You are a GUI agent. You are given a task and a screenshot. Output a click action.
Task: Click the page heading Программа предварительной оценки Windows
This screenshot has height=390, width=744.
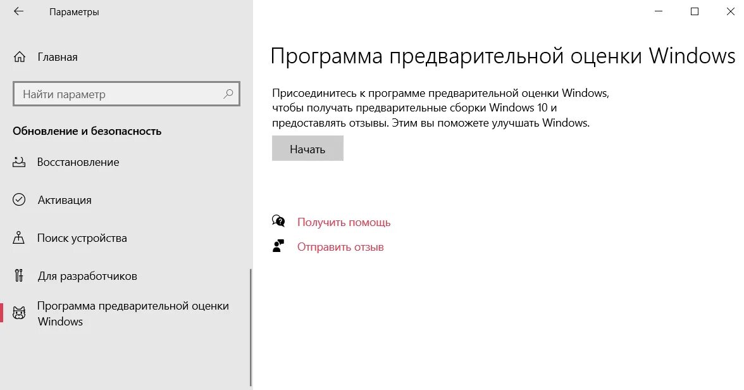[502, 56]
